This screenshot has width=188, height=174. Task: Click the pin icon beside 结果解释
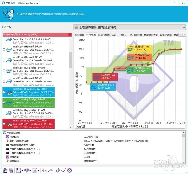(8, 161)
